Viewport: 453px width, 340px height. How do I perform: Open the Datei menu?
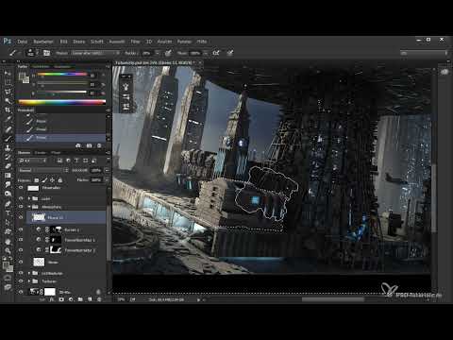[22, 42]
